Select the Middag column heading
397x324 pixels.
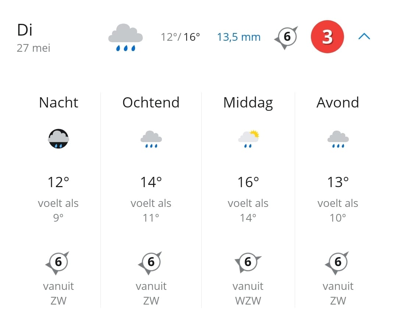pos(248,103)
